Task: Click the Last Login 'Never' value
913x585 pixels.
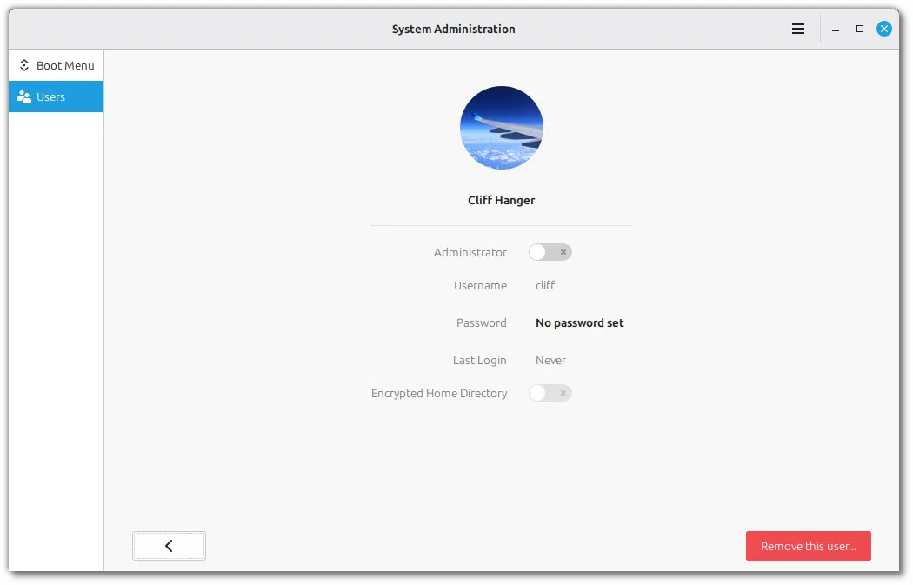Action: click(x=550, y=361)
